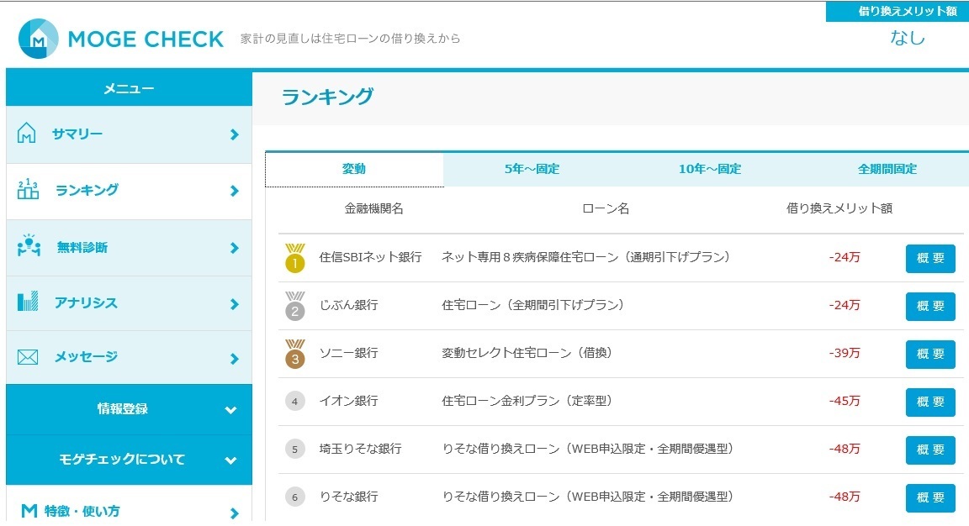Viewport: 969px width, 526px height.
Task: Click the chevron arrow on 無料診断 row
Action: point(234,248)
